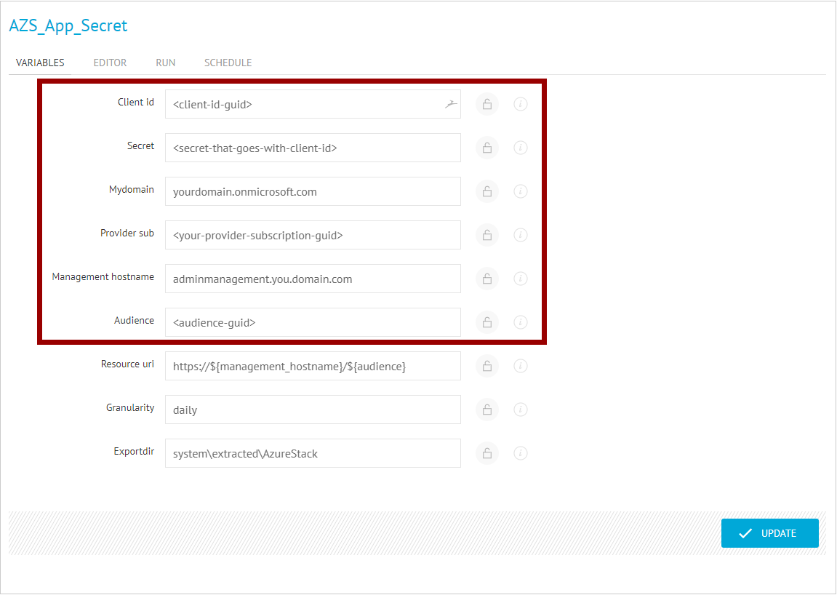Click the Audience label
The width and height of the screenshot is (837, 595).
[x=134, y=321]
